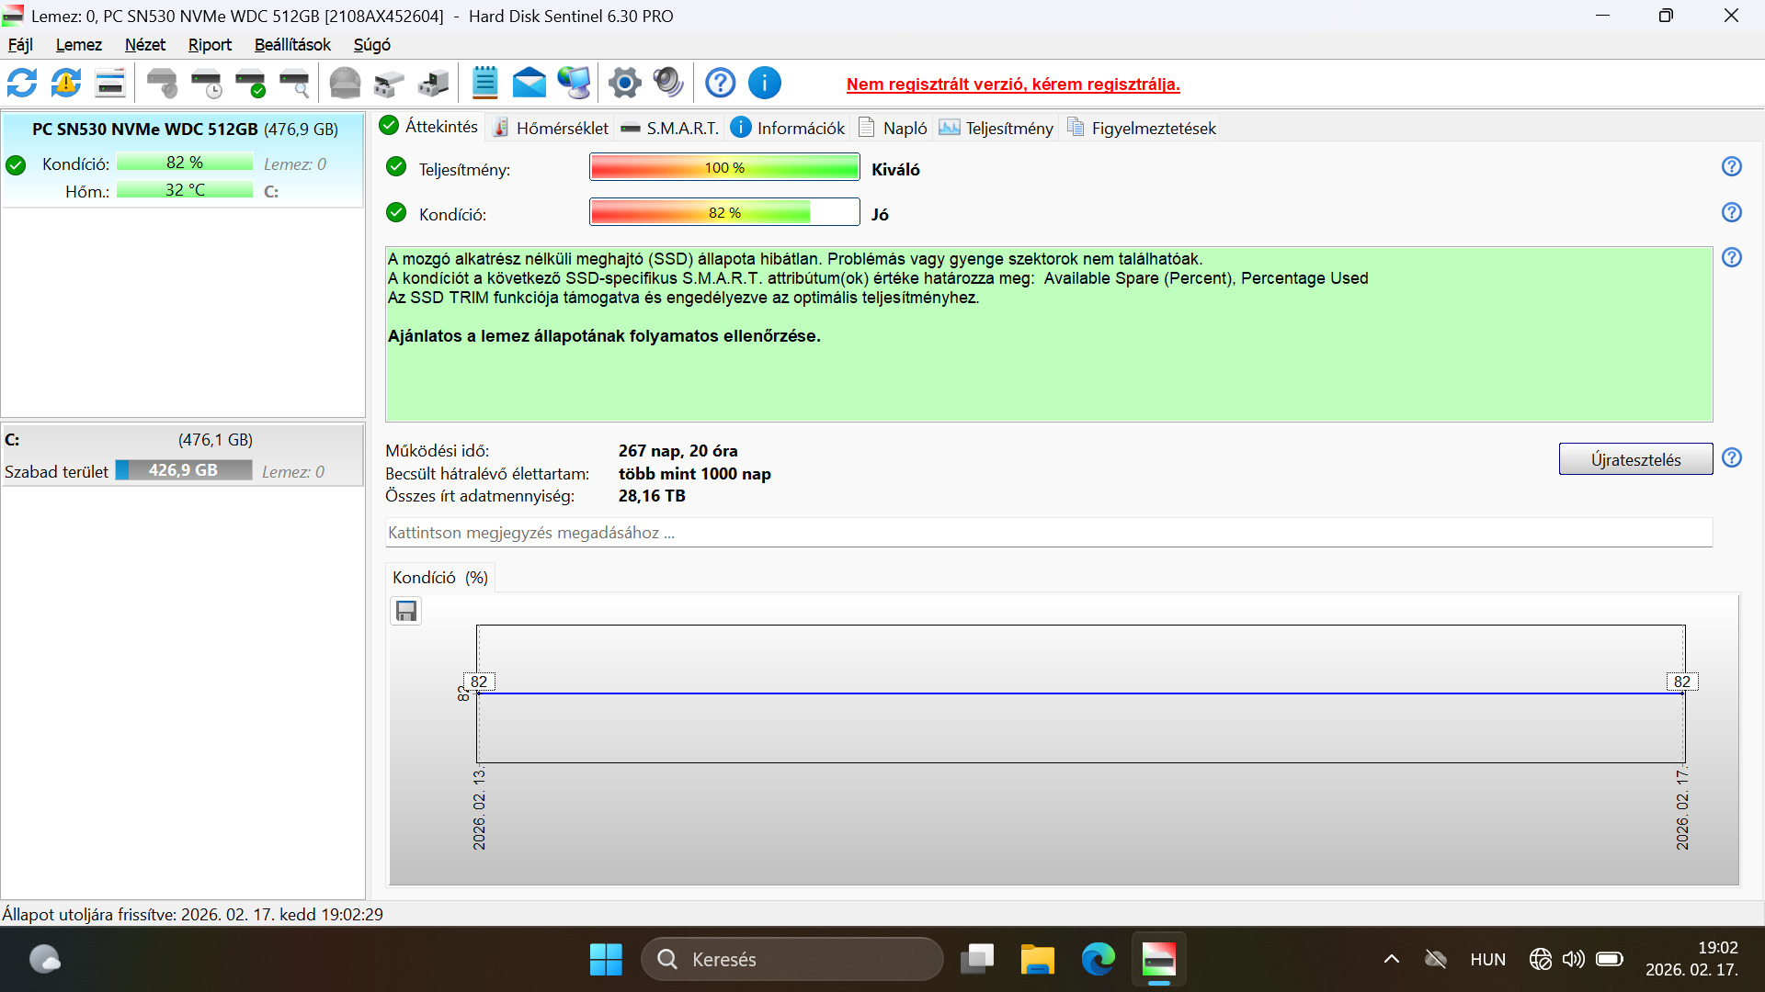Open the Riport menu
Screen dimensions: 1765x992
[210, 45]
